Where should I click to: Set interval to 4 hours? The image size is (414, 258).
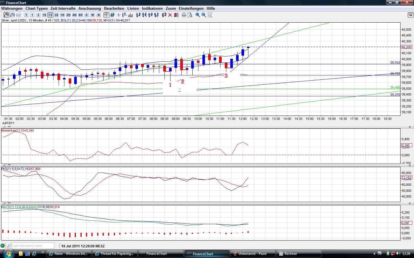[74, 15]
